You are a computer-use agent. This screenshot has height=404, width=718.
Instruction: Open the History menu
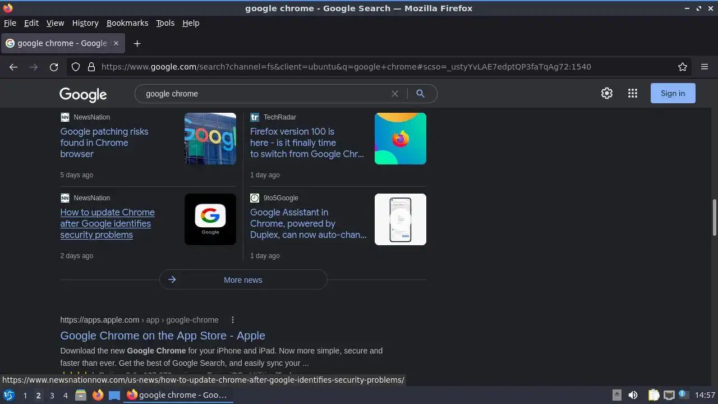85,23
